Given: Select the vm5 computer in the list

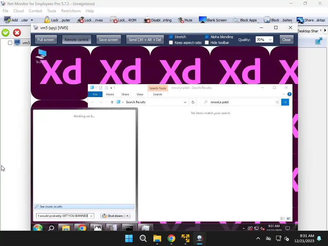Looking at the screenshot, I should tap(22, 43).
